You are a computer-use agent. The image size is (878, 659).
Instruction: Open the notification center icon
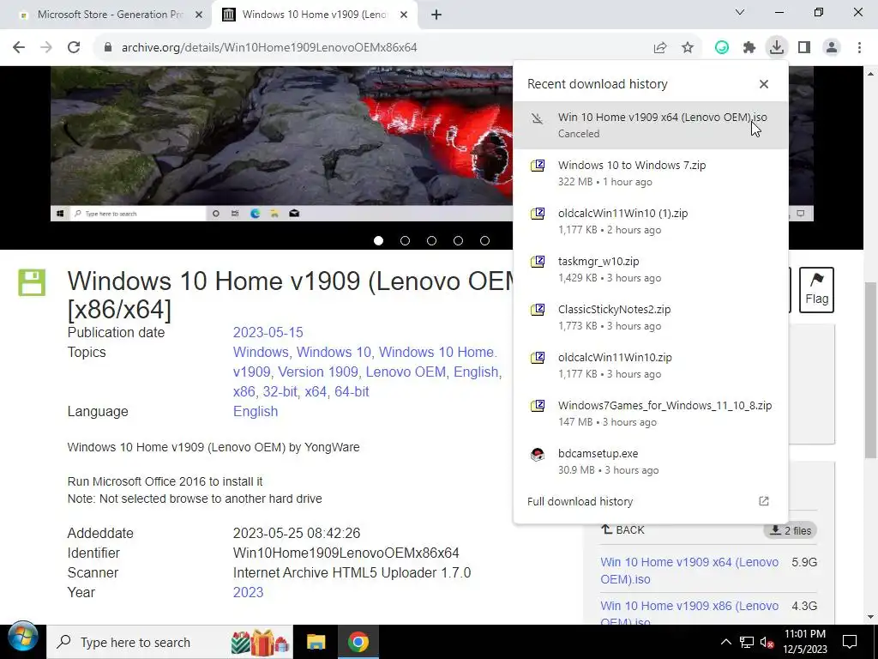pos(850,642)
